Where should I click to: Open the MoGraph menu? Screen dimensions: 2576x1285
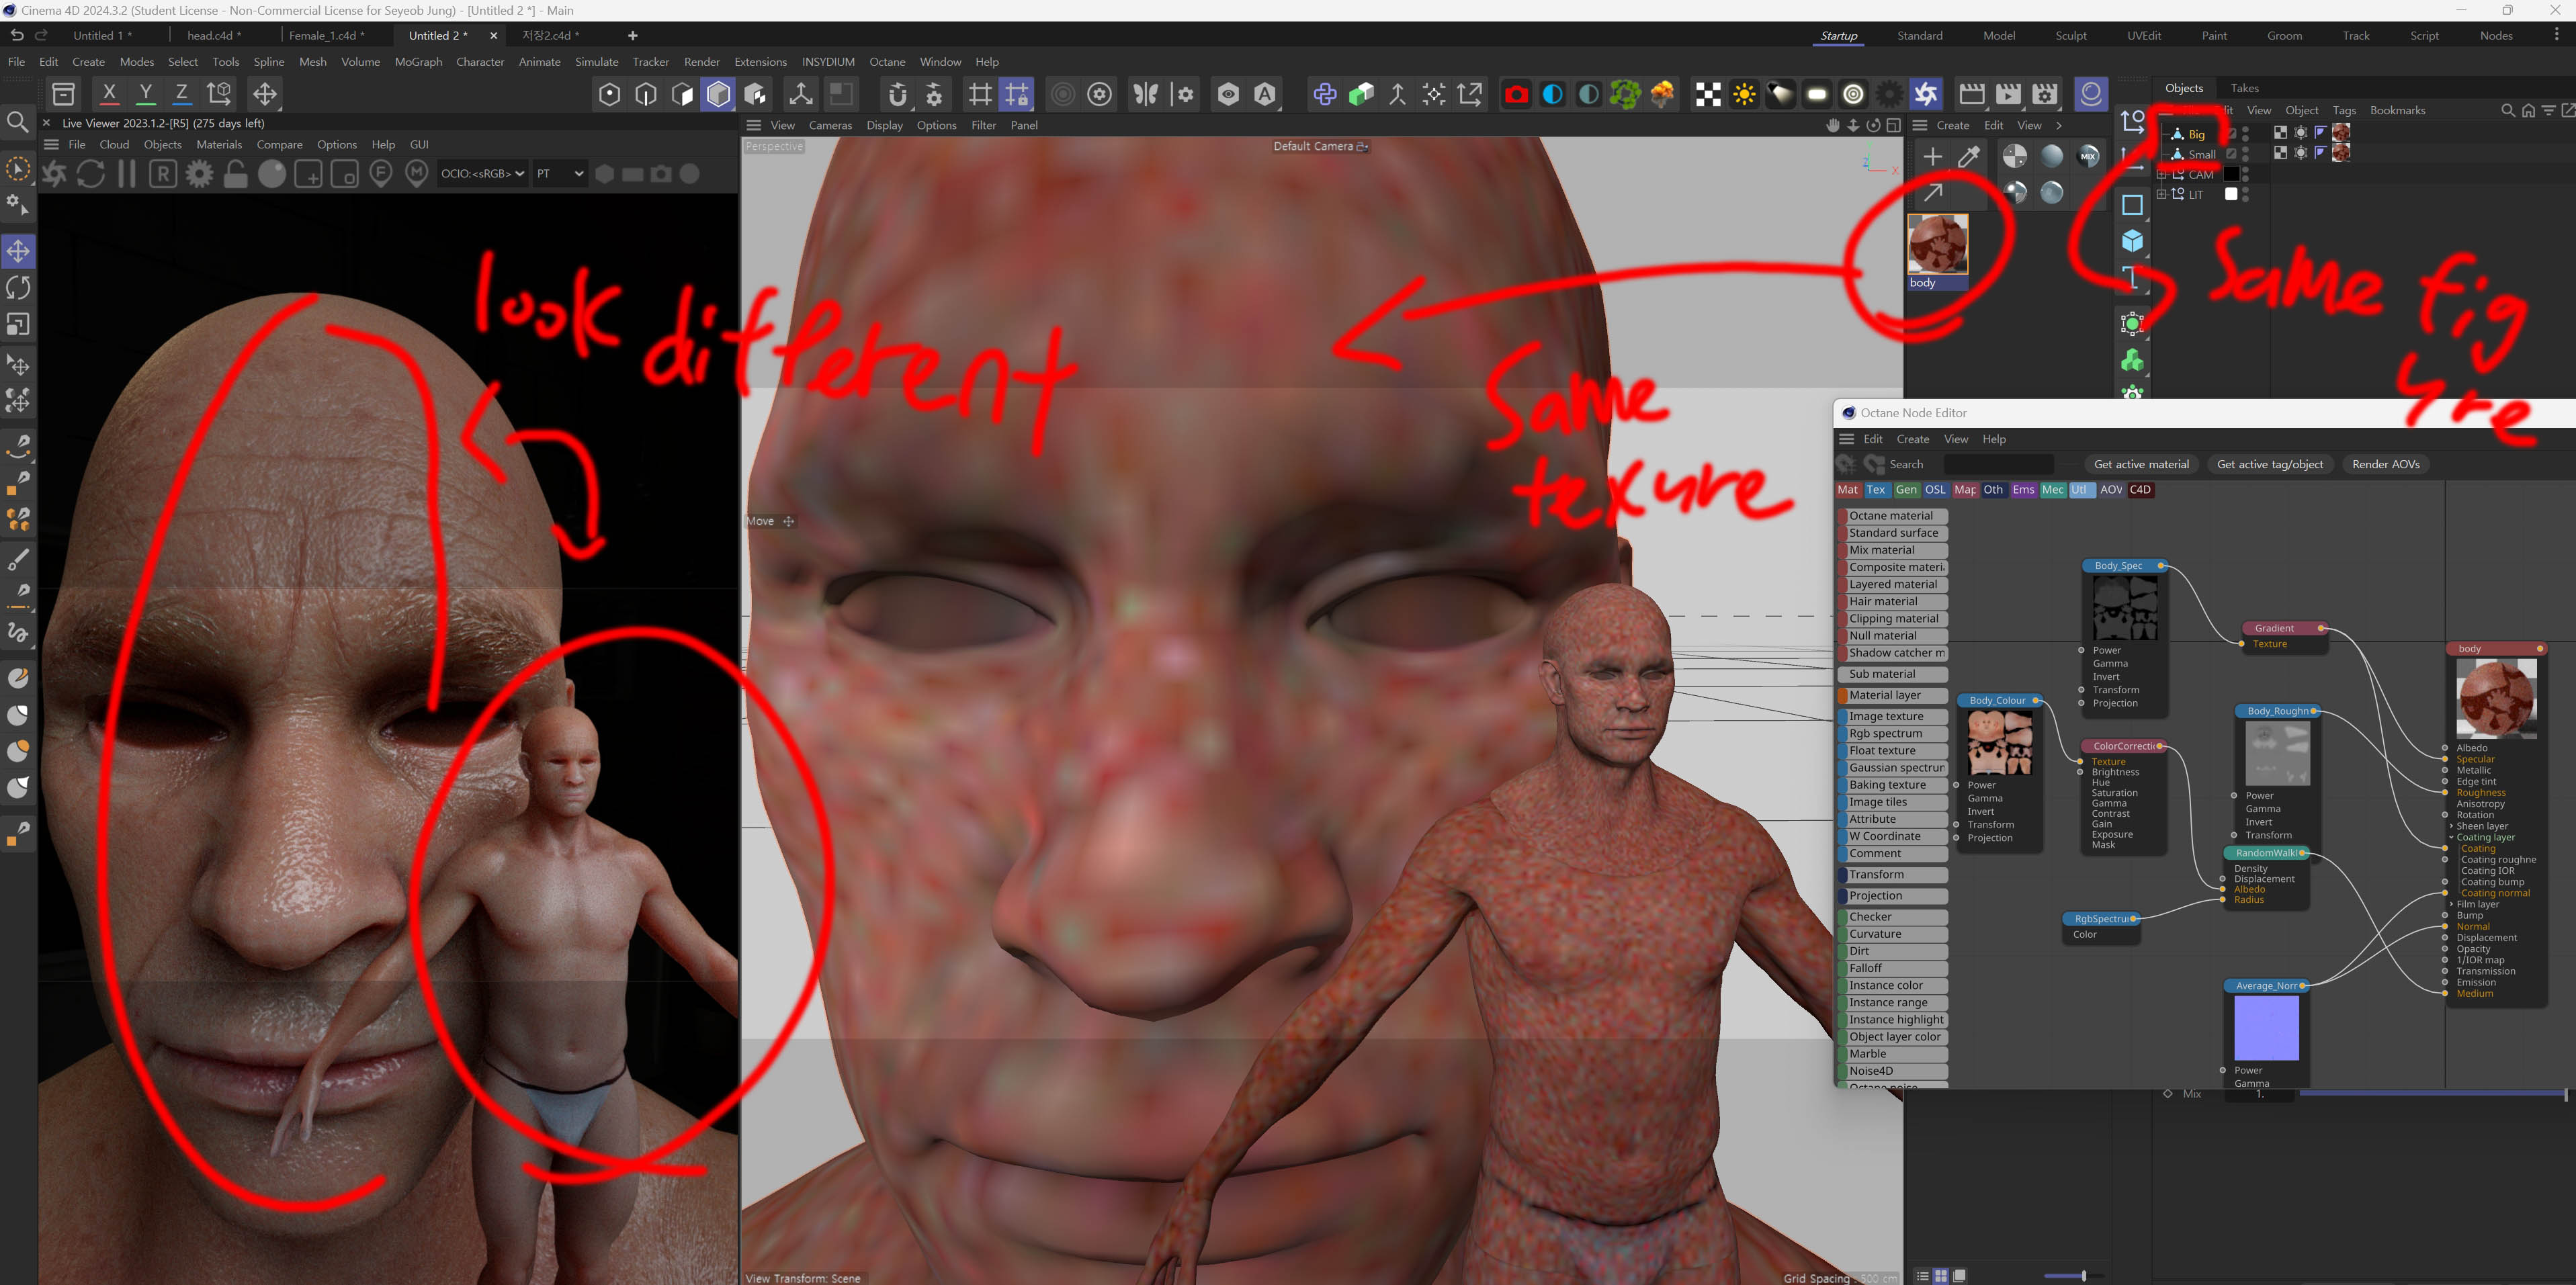pos(418,62)
